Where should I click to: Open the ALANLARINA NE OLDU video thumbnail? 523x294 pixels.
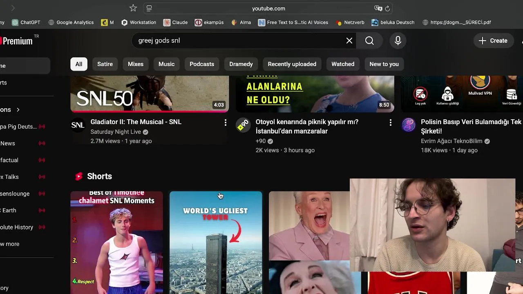coord(315,94)
